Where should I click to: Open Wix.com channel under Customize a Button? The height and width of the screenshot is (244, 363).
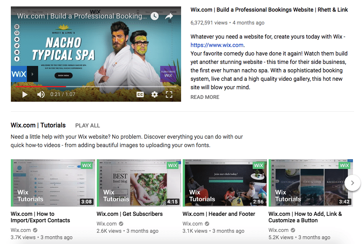point(279,230)
